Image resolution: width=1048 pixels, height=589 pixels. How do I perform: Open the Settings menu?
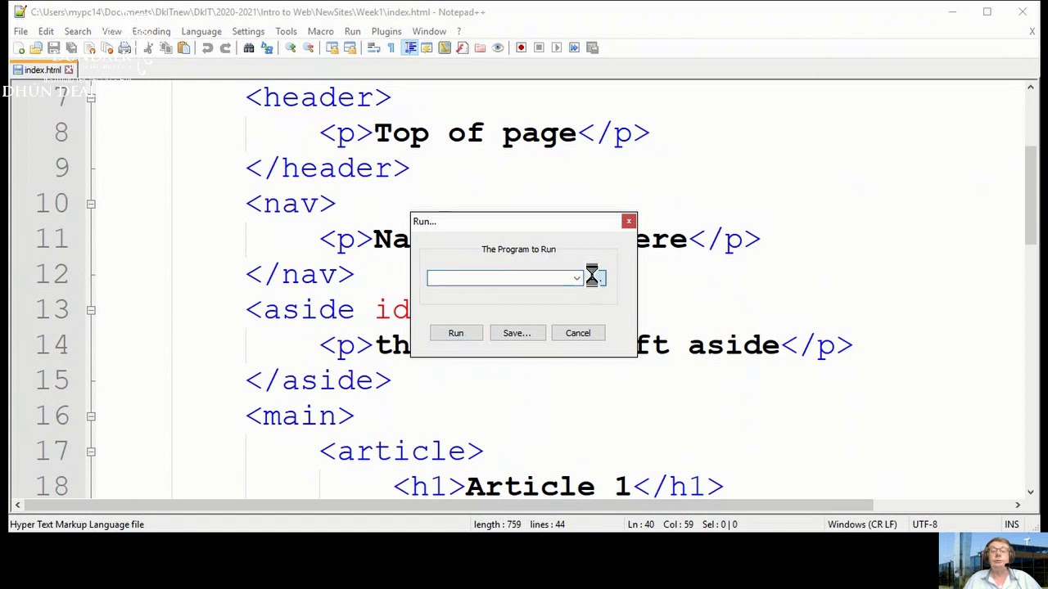click(248, 31)
